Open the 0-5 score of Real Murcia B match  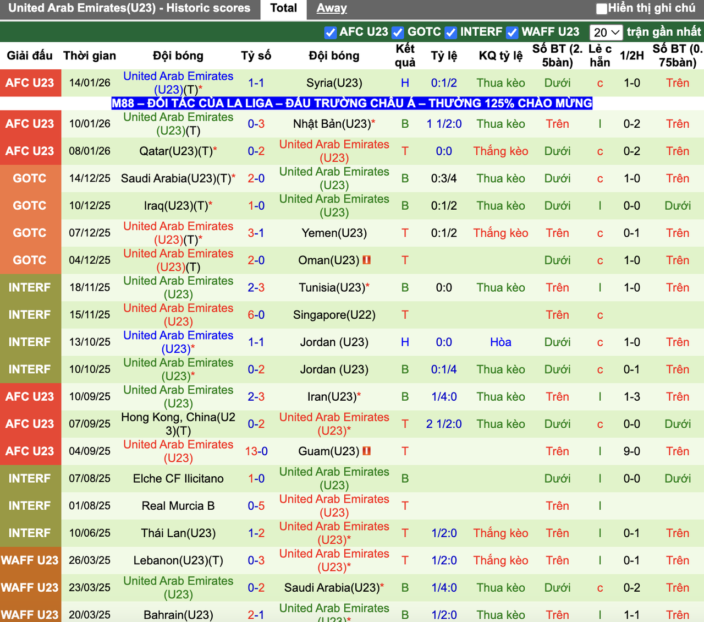(256, 506)
